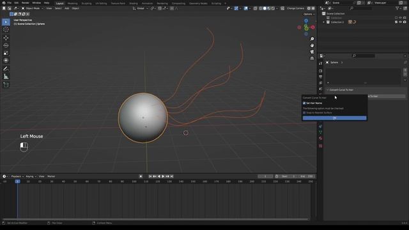Viewport: 409px width, 230px height.
Task: Click the Blender logo menu icon
Action: click(x=4, y=3)
